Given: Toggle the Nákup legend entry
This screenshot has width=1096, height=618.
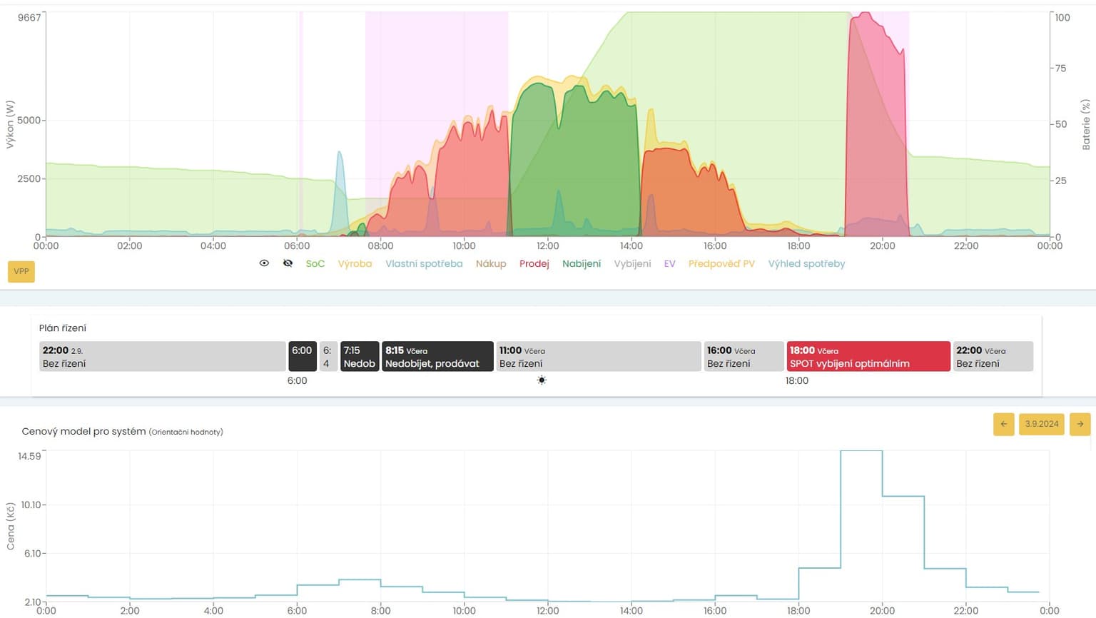Looking at the screenshot, I should tap(491, 264).
